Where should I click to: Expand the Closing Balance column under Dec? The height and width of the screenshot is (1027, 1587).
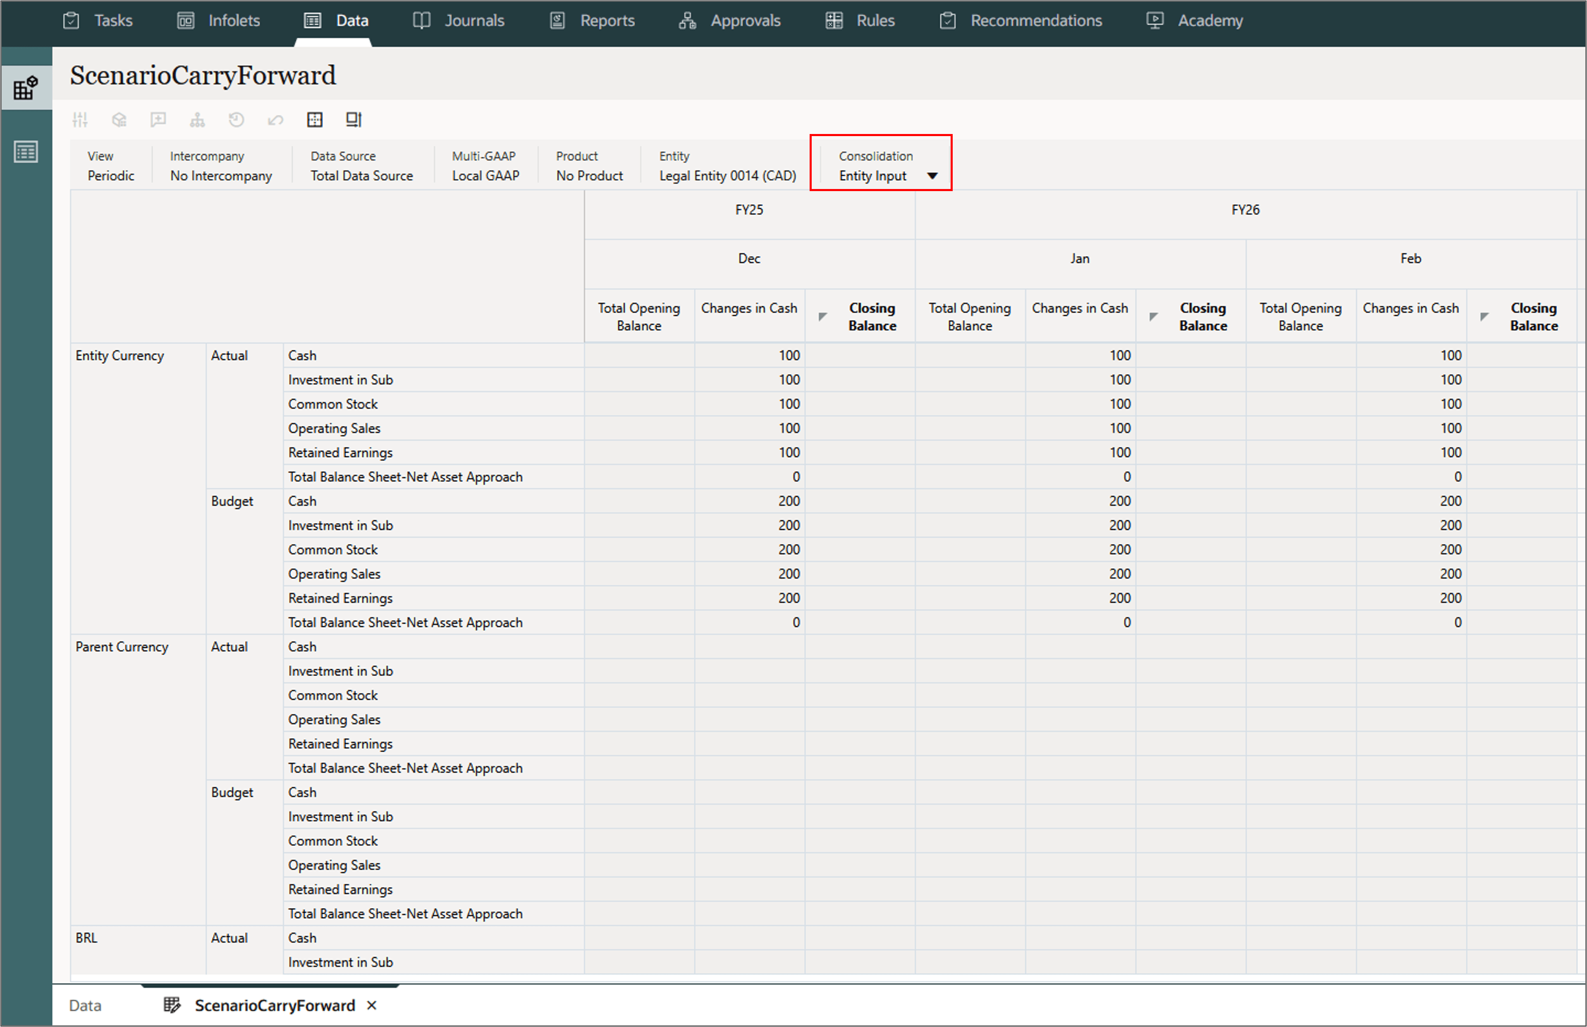(x=824, y=317)
